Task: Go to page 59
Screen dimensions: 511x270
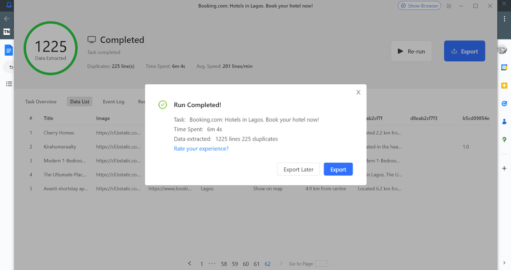Action: coord(235,264)
